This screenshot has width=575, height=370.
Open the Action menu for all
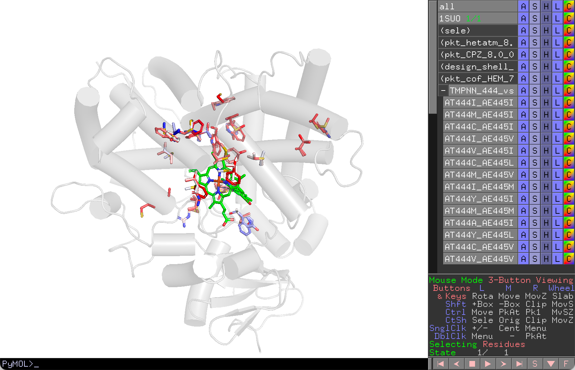(x=524, y=6)
